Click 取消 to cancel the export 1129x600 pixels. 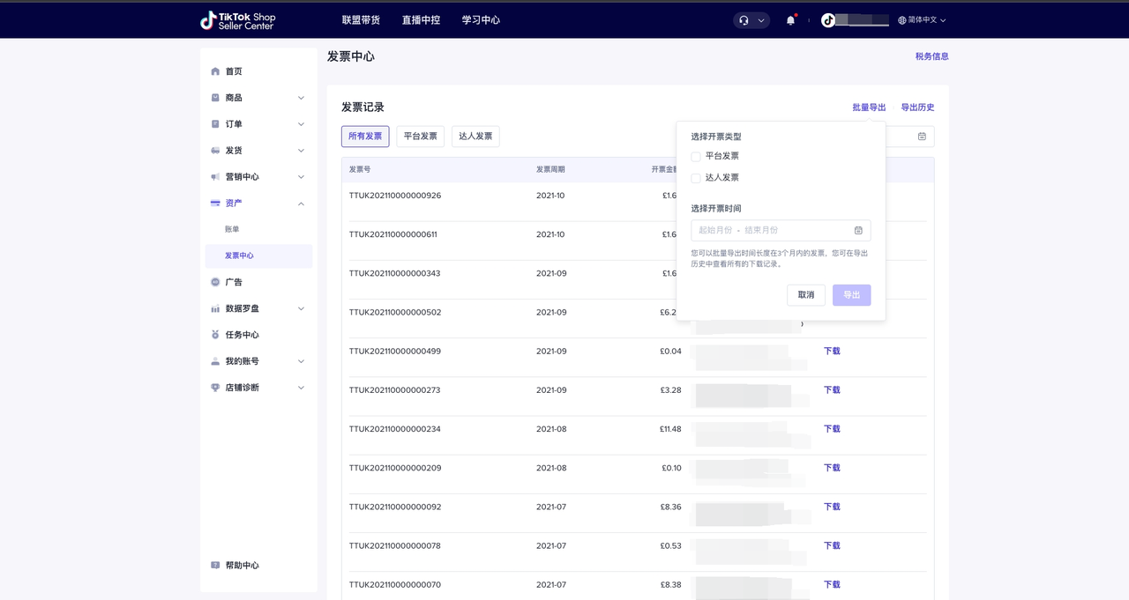(805, 295)
